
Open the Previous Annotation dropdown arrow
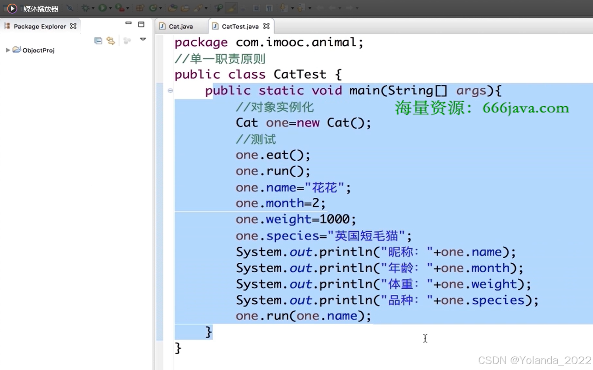pos(310,8)
